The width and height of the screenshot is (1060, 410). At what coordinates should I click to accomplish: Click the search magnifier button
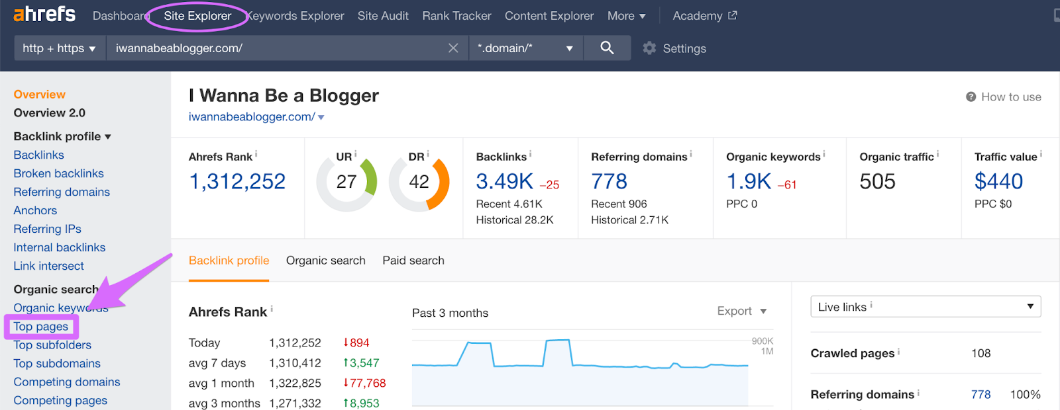pos(607,48)
